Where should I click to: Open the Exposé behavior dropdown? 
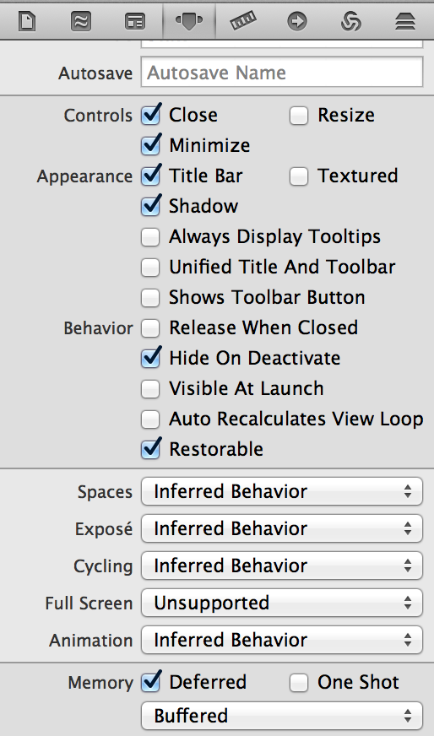click(282, 528)
